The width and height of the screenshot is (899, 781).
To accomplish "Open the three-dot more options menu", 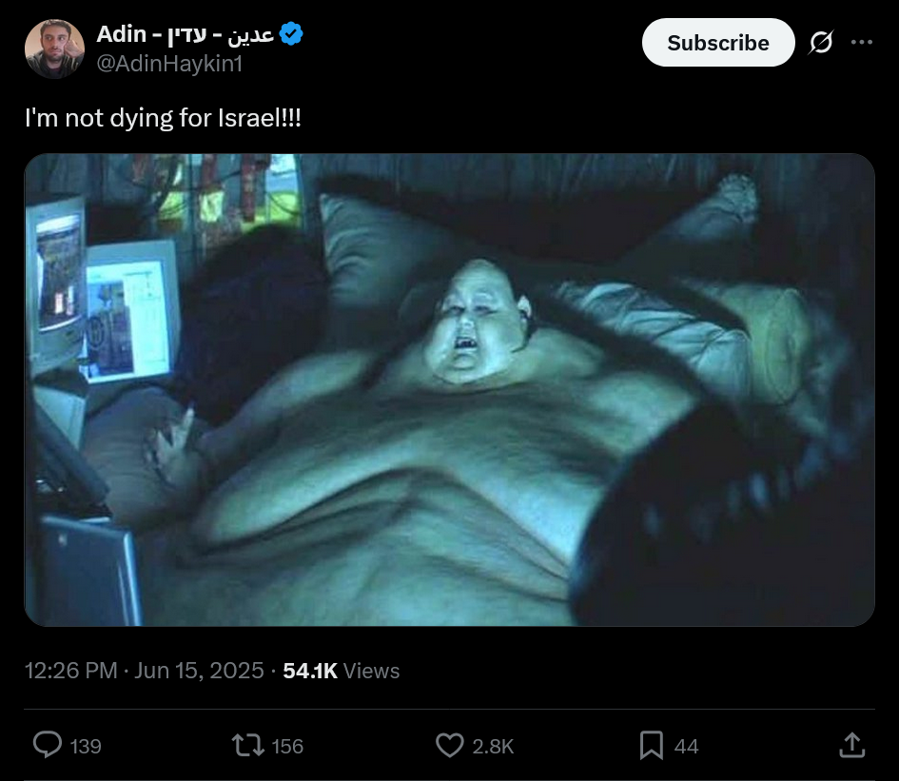I will [862, 42].
